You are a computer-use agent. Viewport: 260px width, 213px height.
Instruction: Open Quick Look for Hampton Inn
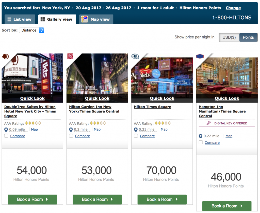pos(227,98)
